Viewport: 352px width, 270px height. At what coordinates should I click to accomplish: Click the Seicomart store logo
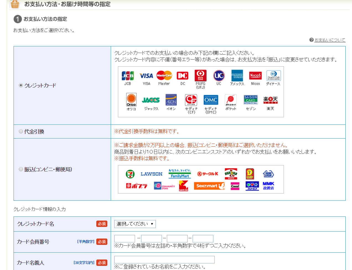click(x=209, y=186)
